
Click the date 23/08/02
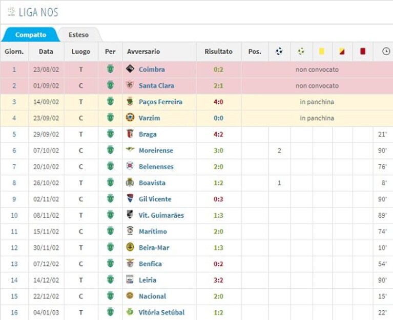click(x=46, y=69)
